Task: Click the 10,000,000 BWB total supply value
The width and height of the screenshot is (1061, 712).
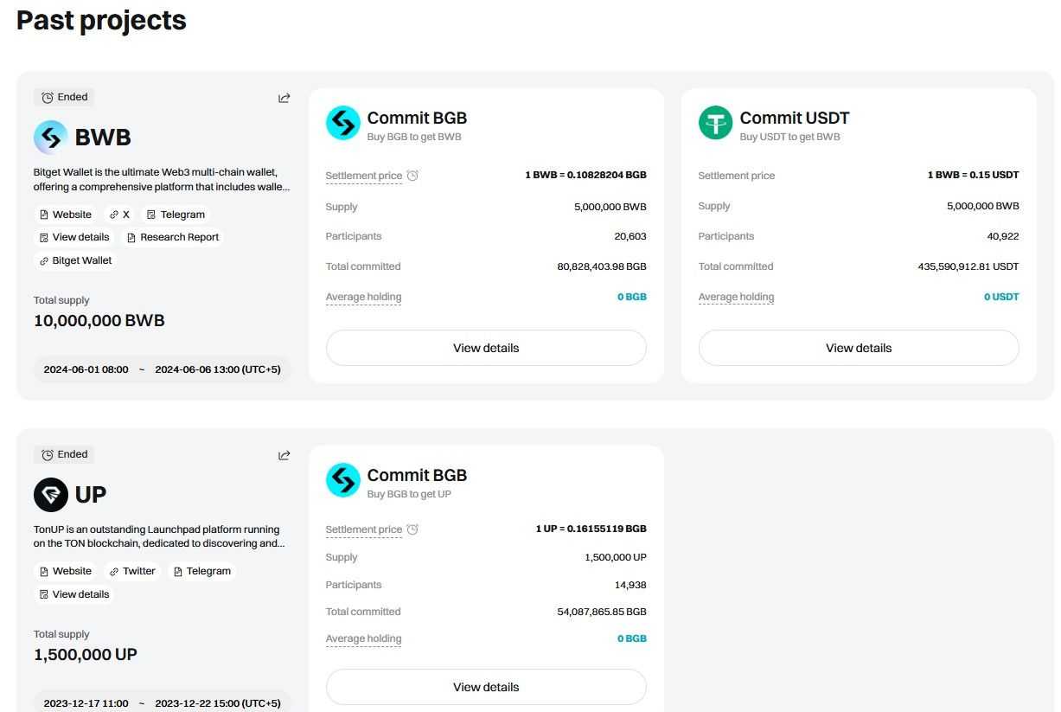Action: click(99, 321)
